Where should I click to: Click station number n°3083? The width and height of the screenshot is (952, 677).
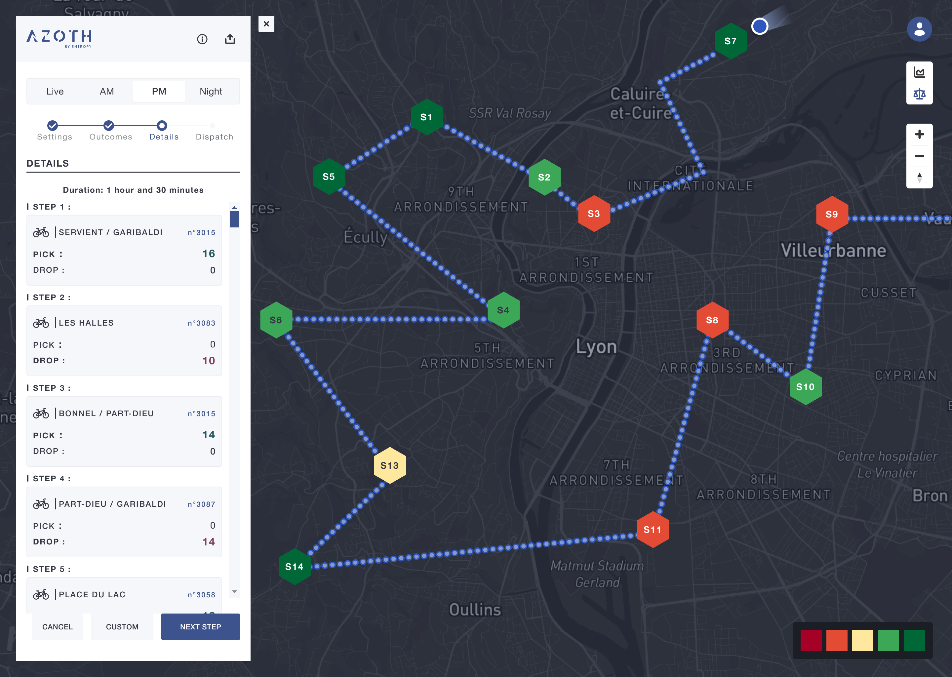201,323
